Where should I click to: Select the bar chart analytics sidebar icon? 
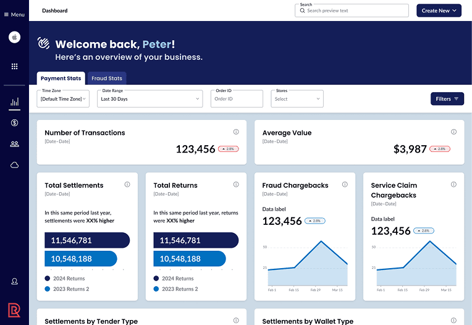pos(14,102)
